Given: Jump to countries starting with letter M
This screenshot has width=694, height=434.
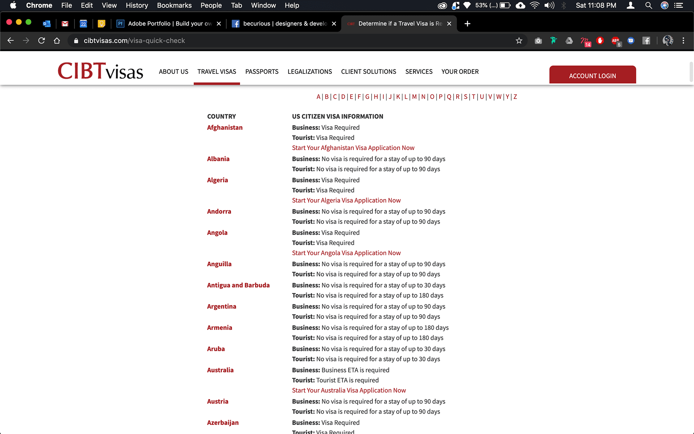Looking at the screenshot, I should click(414, 97).
